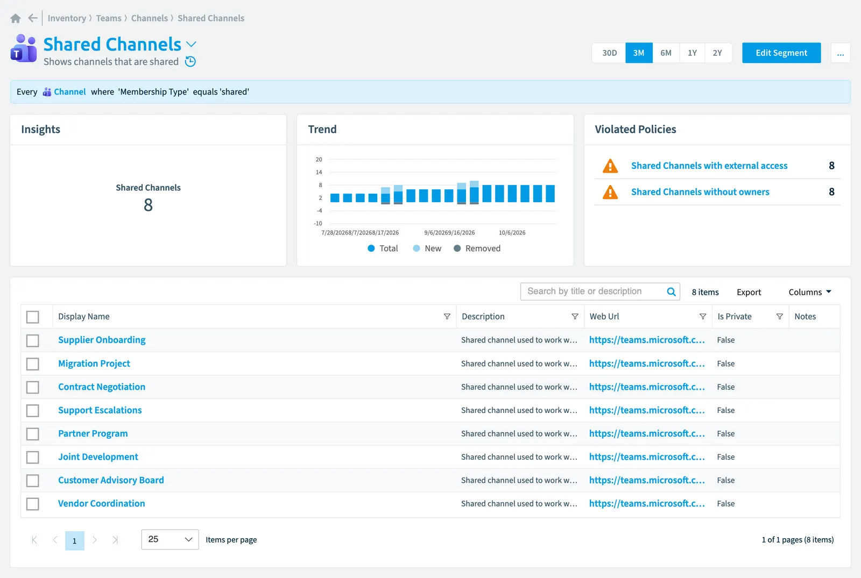Click the search magnifier icon
The width and height of the screenshot is (861, 578).
tap(671, 291)
